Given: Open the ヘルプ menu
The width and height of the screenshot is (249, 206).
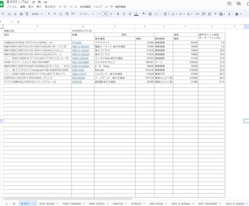Looking at the screenshot, I should coord(98,7).
